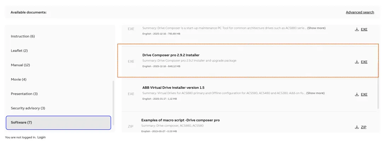Click download icon for macro script ZIP
The width and height of the screenshot is (382, 144).
click(357, 127)
